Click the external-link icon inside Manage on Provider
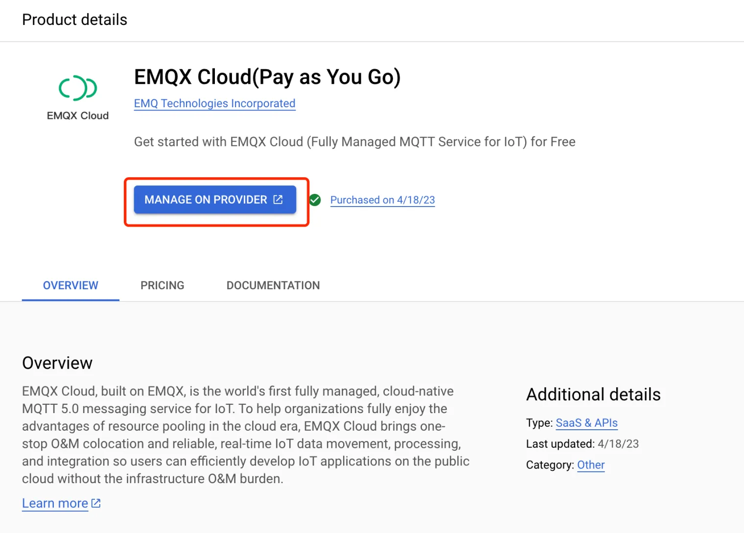744x533 pixels. click(278, 200)
